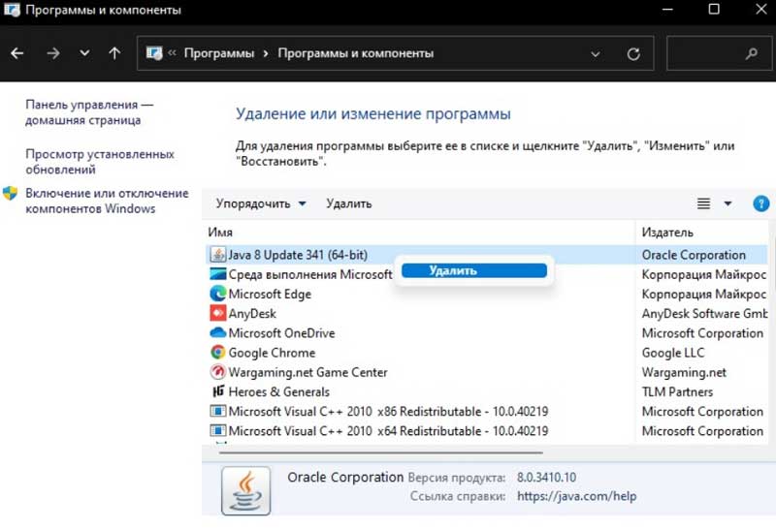This screenshot has width=776, height=529.
Task: Click the Microsoft Edge icon
Action: (x=217, y=294)
